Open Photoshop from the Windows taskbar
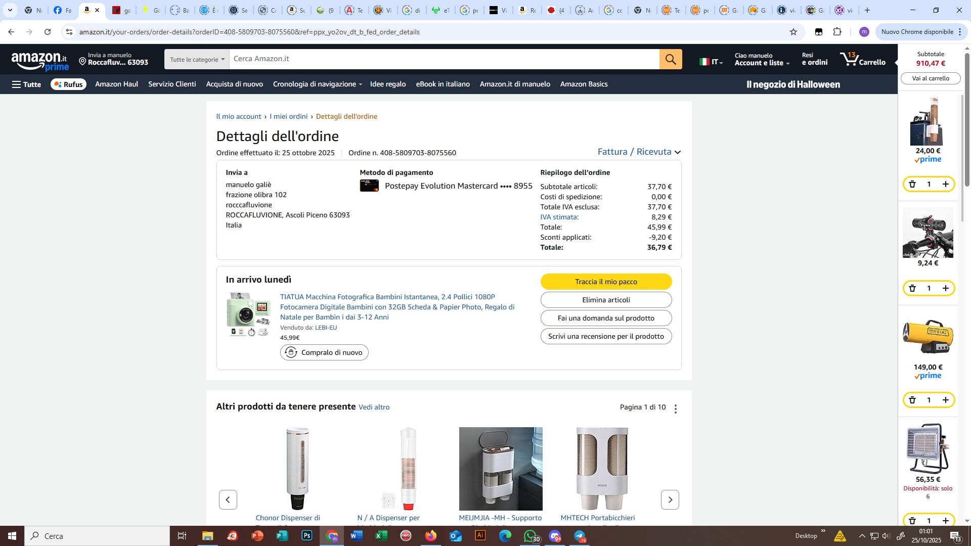Image resolution: width=971 pixels, height=546 pixels. (307, 536)
